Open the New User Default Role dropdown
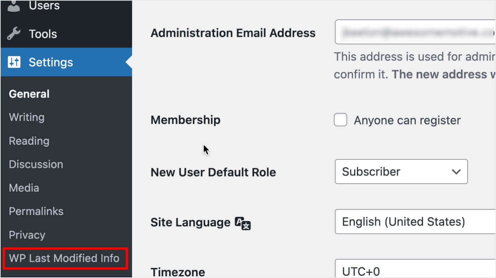 [x=401, y=172]
